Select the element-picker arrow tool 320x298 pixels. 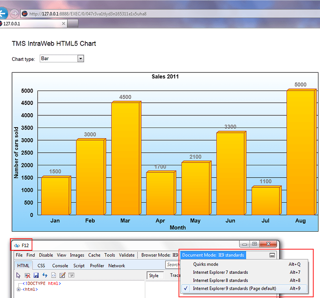18,275
